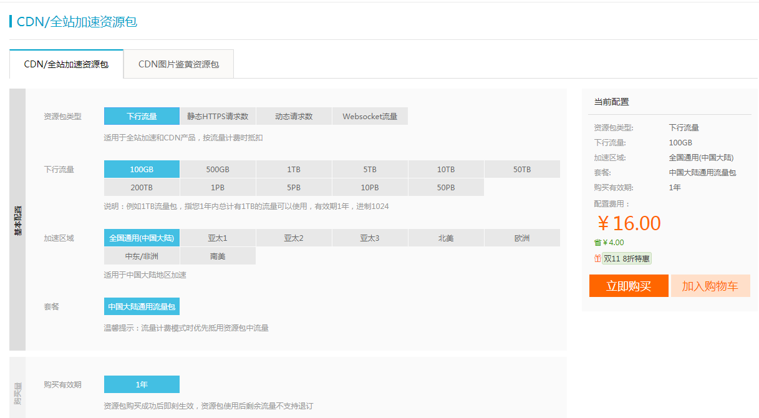759x418 pixels.
Task: Add package with 加入购物车 button
Action: pos(710,286)
